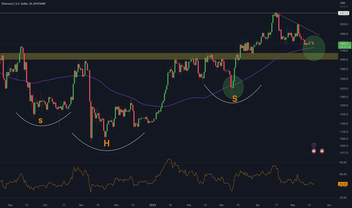The width and height of the screenshot is (352, 208).
Task: Click the '2023' year label on the time axis
Action: tap(153, 205)
